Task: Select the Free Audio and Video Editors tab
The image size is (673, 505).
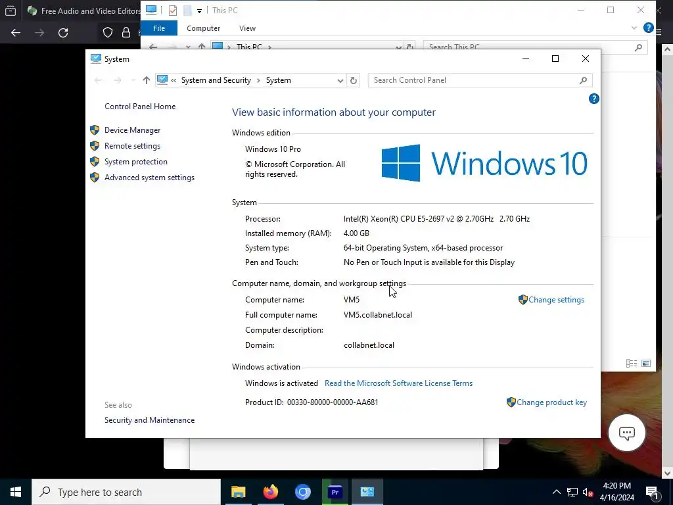Action: 83,11
